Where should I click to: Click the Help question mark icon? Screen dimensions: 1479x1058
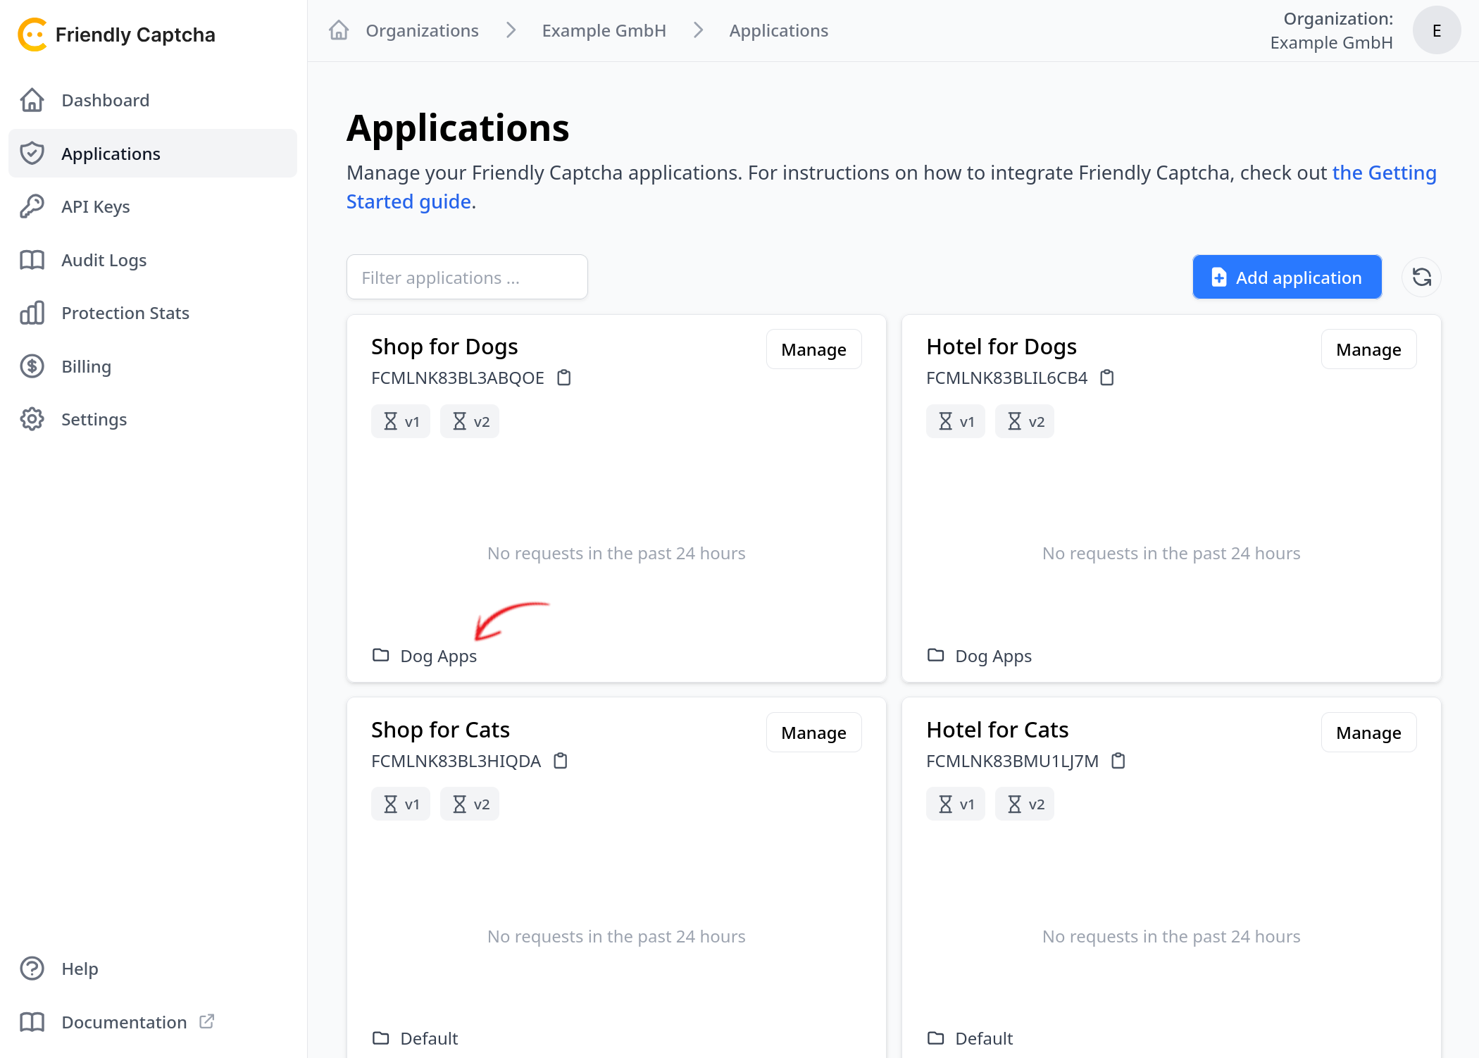pos(32,969)
